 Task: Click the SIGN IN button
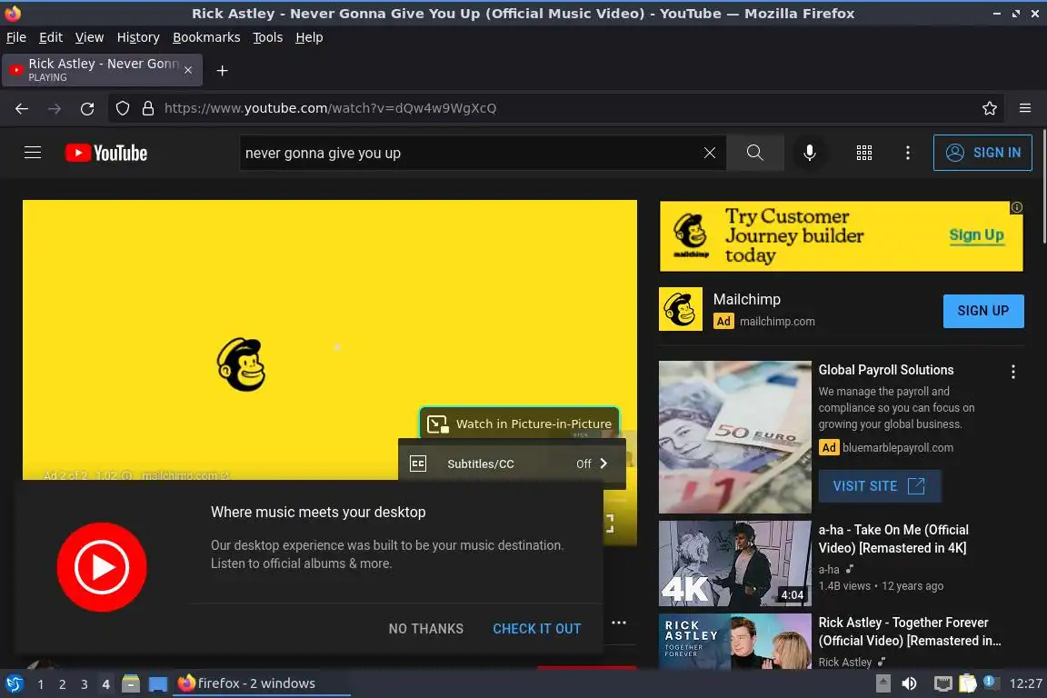pyautogui.click(x=982, y=153)
